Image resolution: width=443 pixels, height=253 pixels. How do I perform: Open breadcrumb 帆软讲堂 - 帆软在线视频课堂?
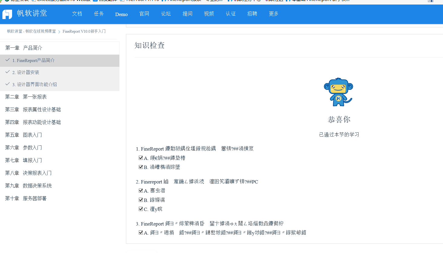(x=31, y=31)
